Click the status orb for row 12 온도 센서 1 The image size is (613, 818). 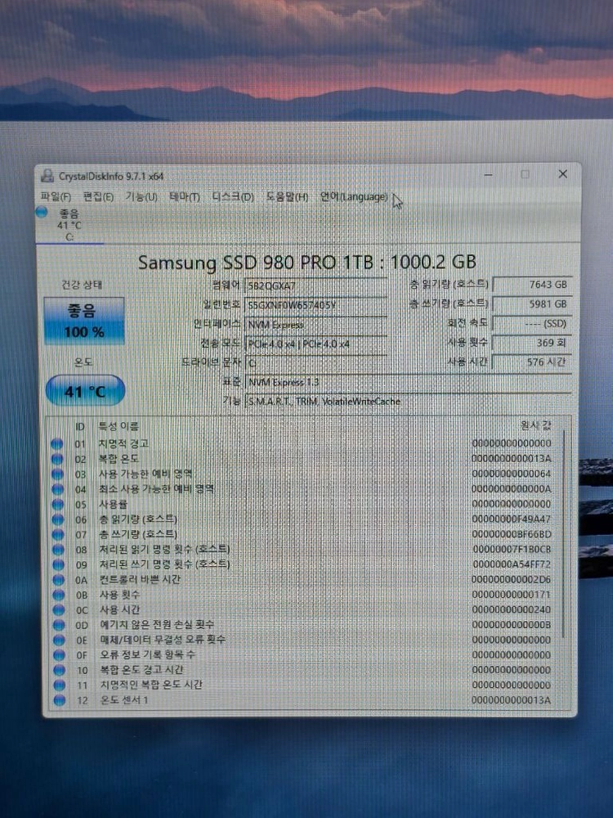point(60,701)
